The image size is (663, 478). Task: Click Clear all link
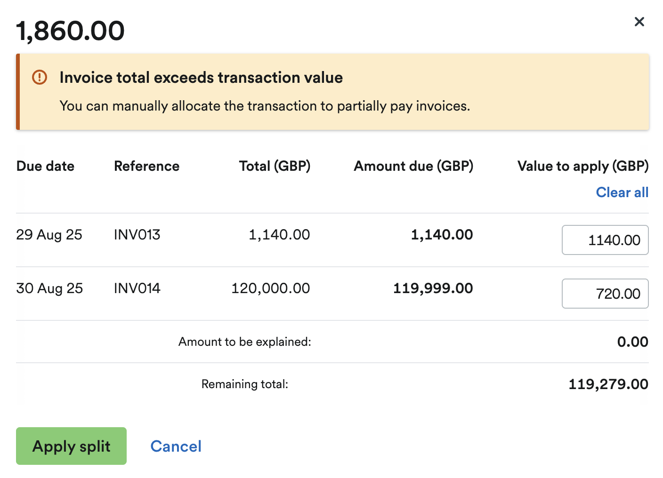pyautogui.click(x=622, y=192)
